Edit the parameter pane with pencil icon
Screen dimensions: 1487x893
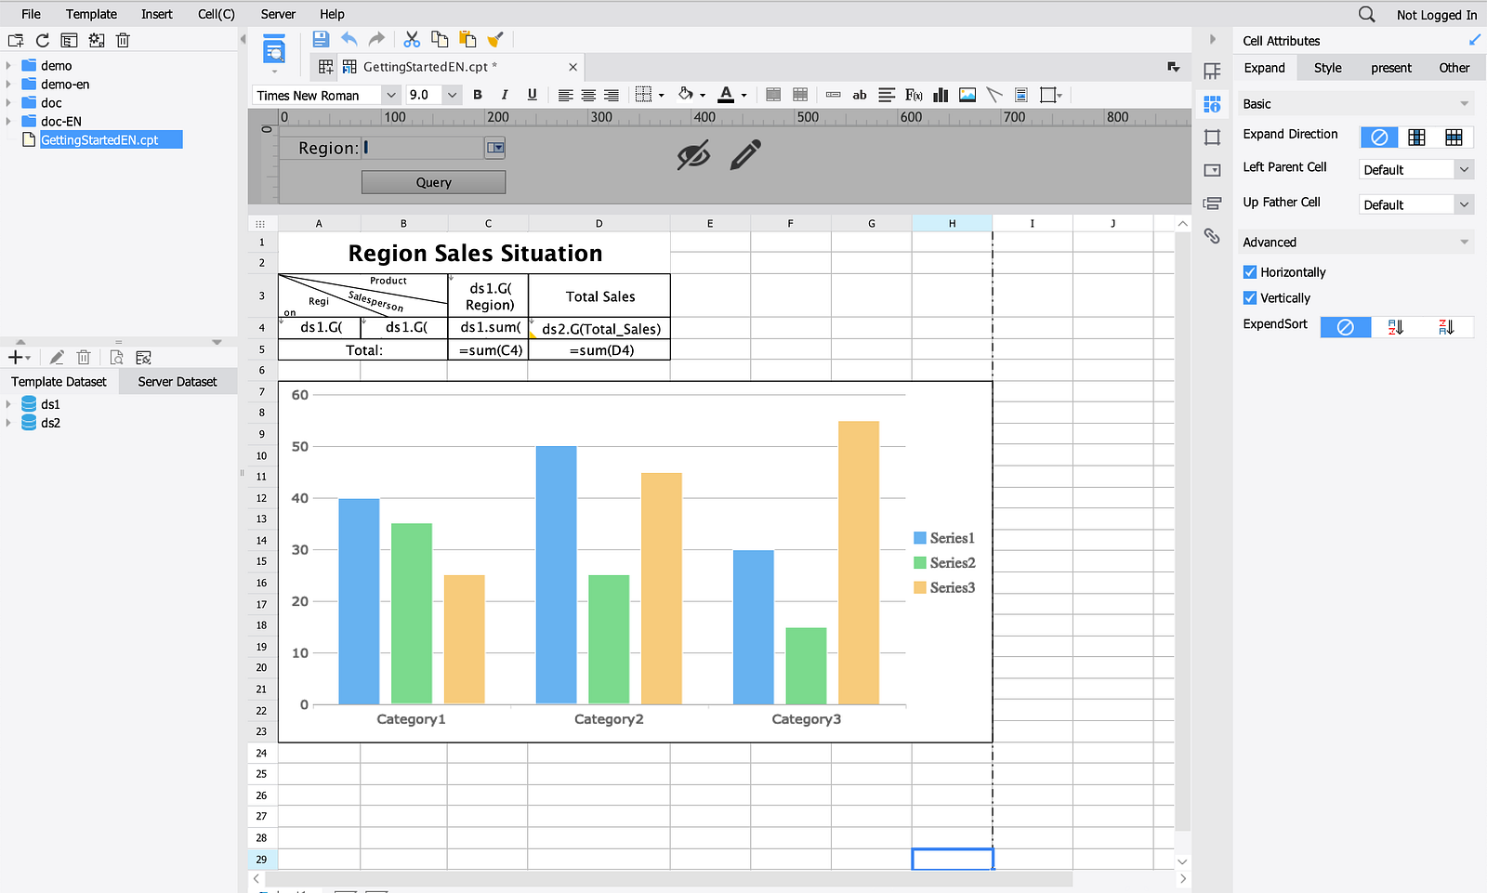745,155
